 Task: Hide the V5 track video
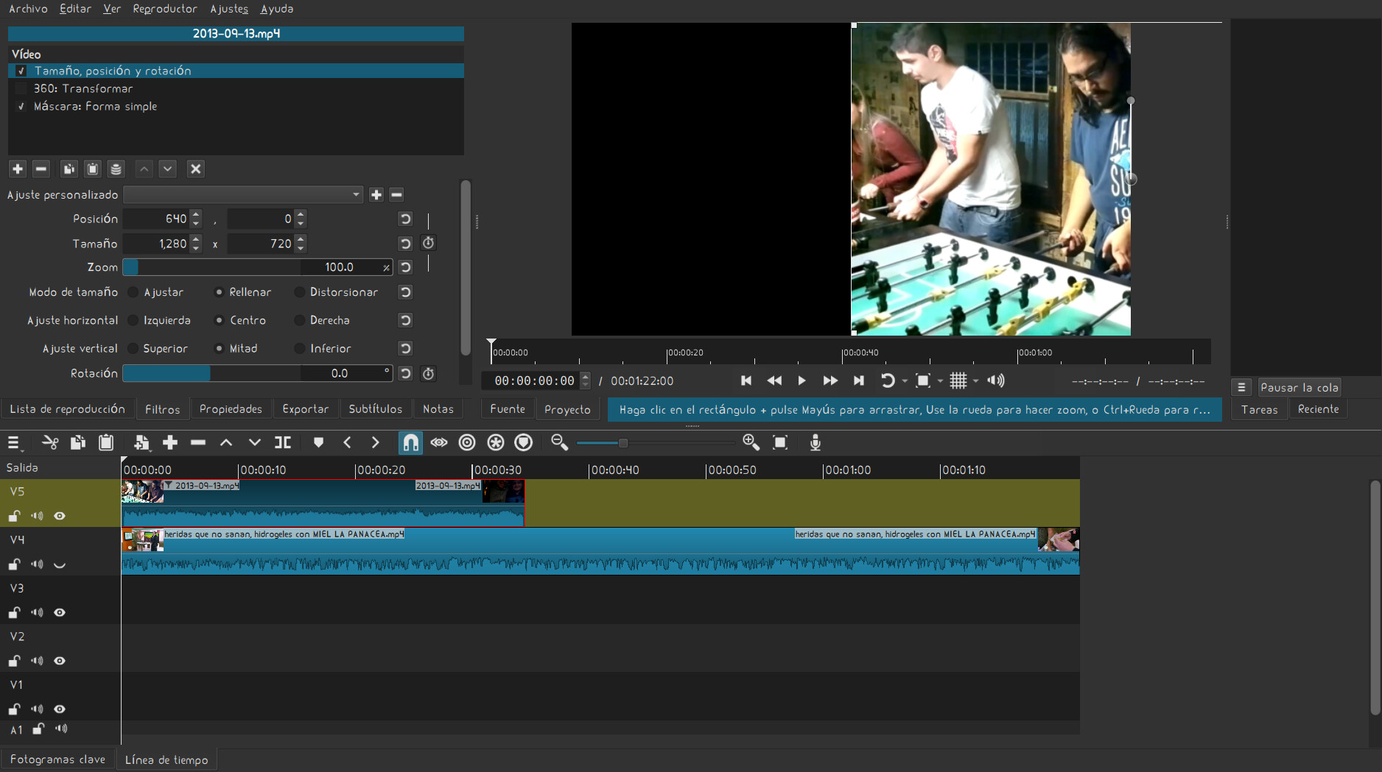pyautogui.click(x=60, y=516)
